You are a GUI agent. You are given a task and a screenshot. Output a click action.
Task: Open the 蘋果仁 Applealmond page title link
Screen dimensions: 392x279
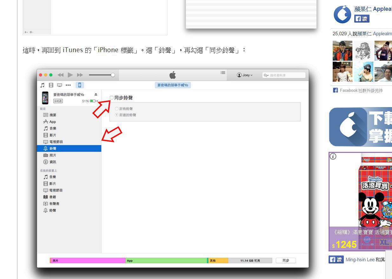[373, 9]
